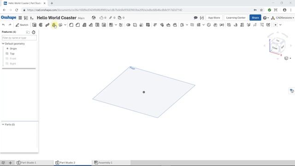The image size is (295, 166).
Task: Select the Draft tool
Action: click(84, 25)
